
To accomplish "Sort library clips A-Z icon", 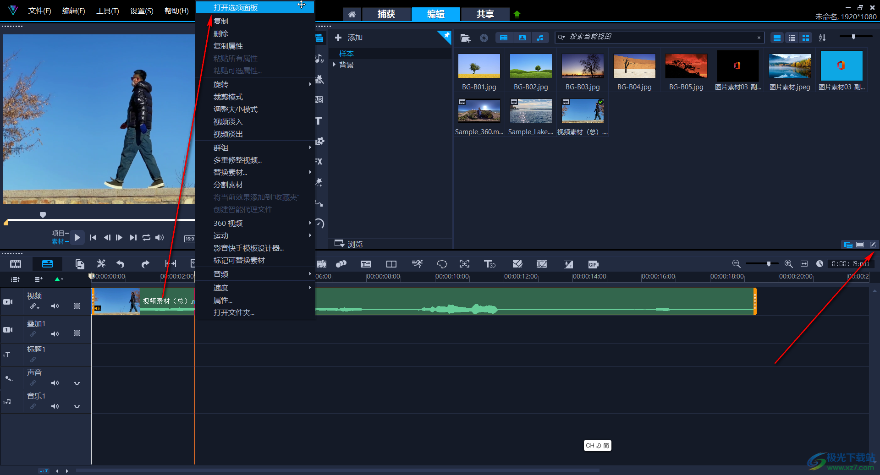I will pyautogui.click(x=822, y=38).
